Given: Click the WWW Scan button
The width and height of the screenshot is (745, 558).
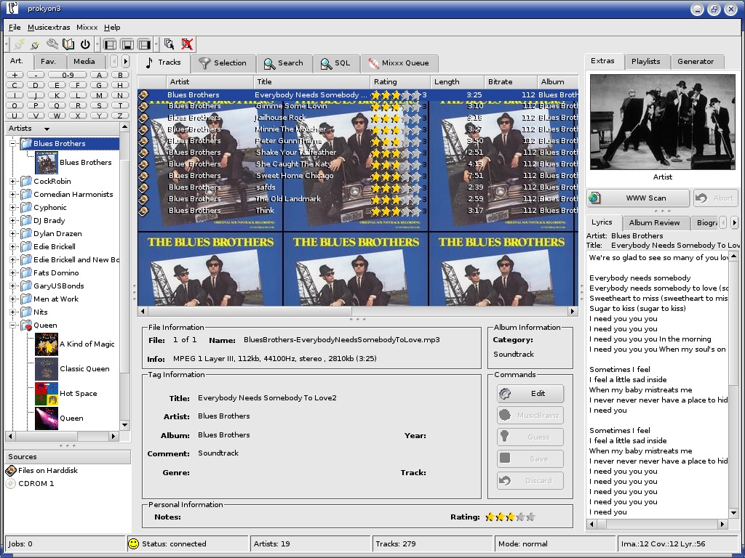Looking at the screenshot, I should 638,198.
